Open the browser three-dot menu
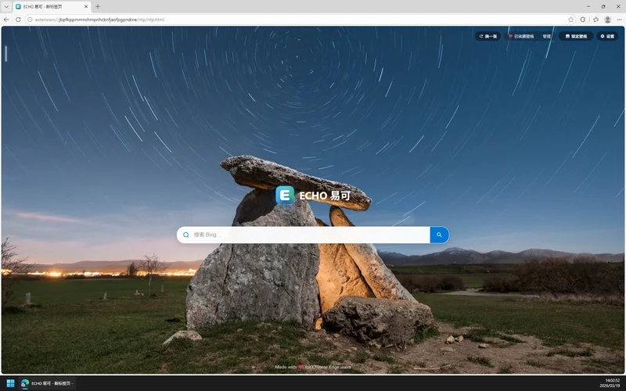The height and width of the screenshot is (391, 626). (619, 19)
